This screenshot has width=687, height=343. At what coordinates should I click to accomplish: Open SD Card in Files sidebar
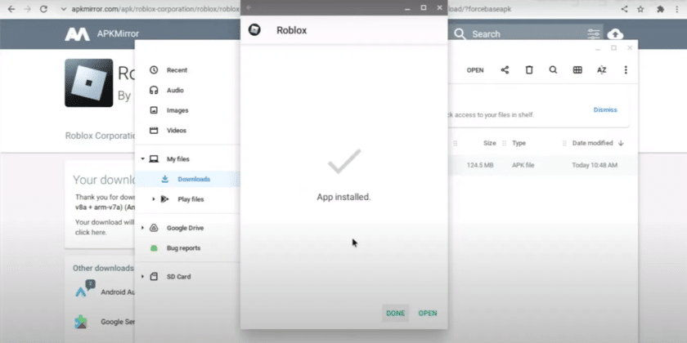pyautogui.click(x=178, y=277)
